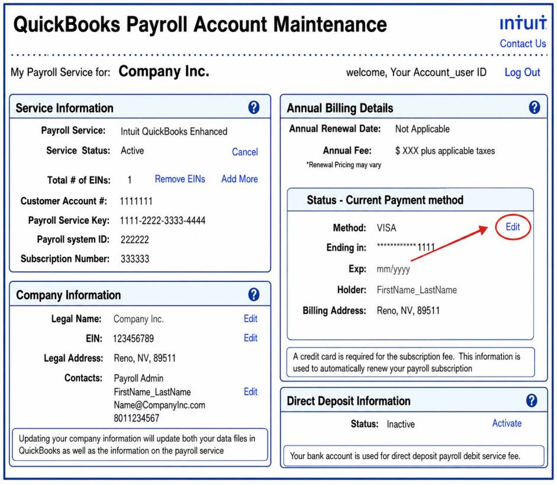Click the bank account debit fee notice
Viewport: 557px width, 485px height.
tap(414, 456)
